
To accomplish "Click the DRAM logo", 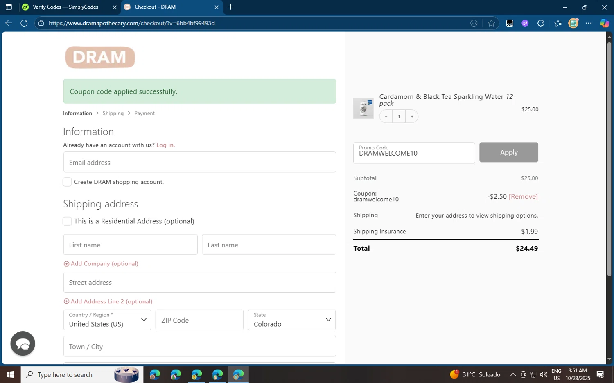I will (100, 57).
